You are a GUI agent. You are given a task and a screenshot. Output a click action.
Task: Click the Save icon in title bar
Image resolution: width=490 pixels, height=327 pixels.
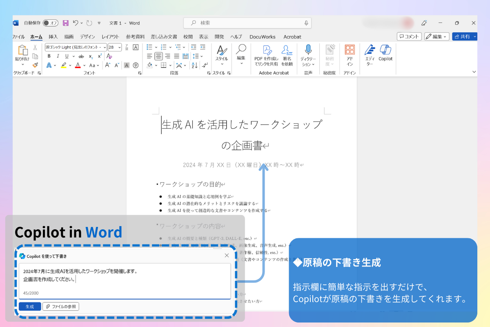click(x=66, y=23)
